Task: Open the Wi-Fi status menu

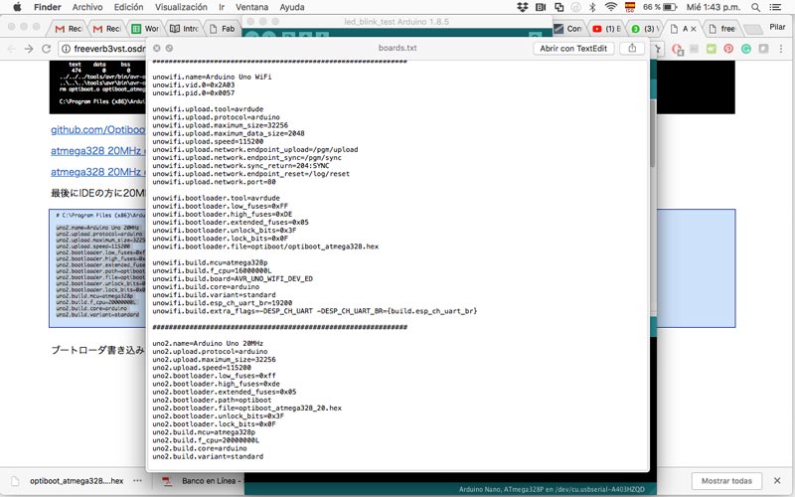Action: pyautogui.click(x=611, y=7)
